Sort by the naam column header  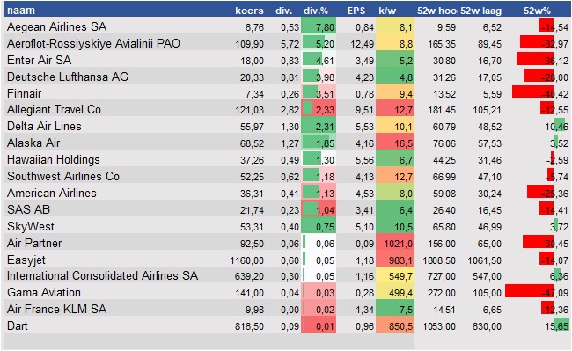point(21,11)
